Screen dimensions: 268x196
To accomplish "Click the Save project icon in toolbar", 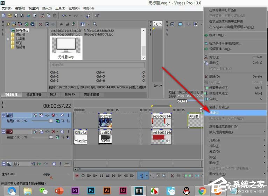I will tap(16, 16).
